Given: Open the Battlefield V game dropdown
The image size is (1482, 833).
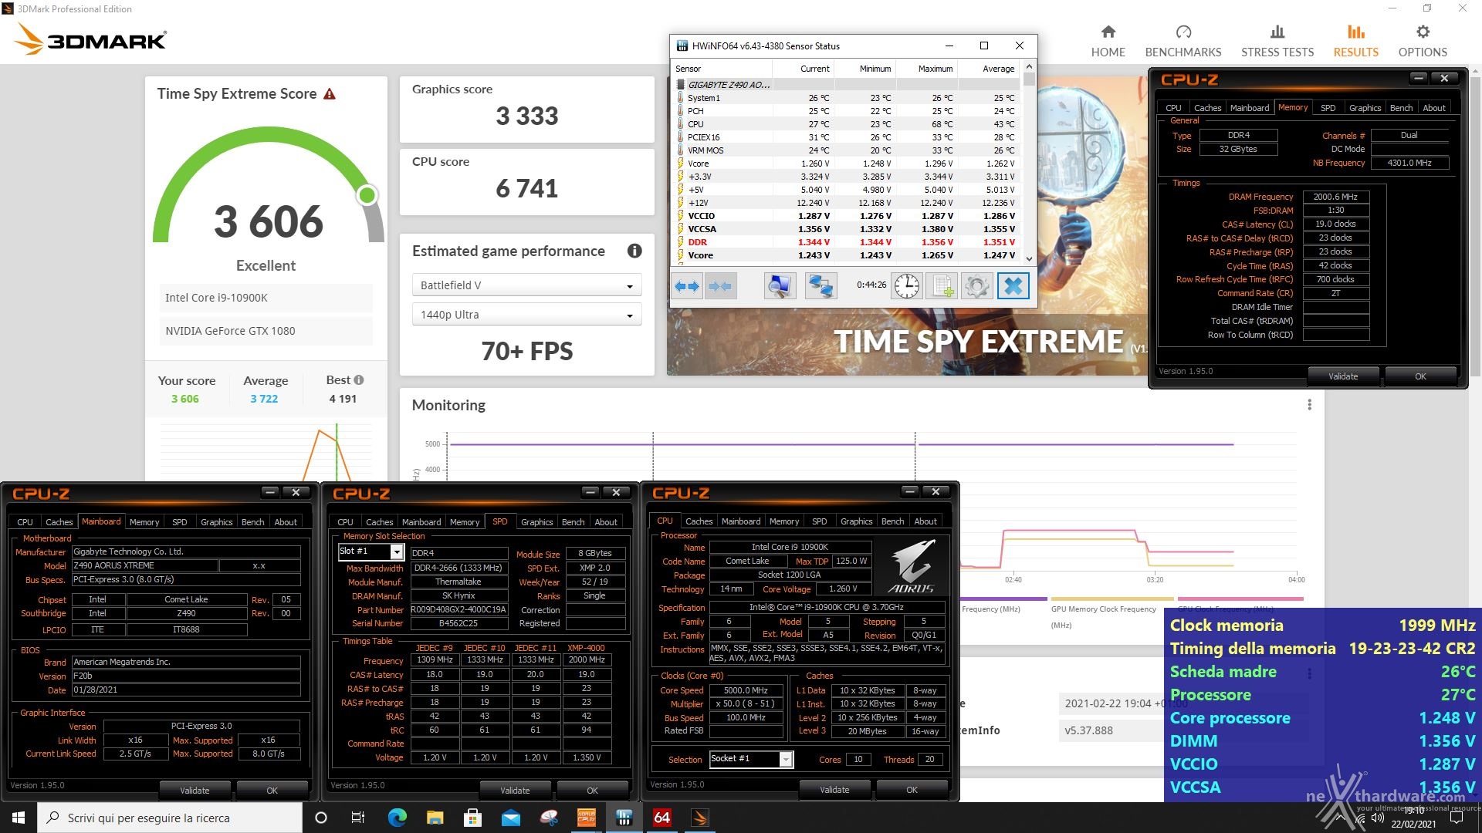Looking at the screenshot, I should [x=526, y=285].
